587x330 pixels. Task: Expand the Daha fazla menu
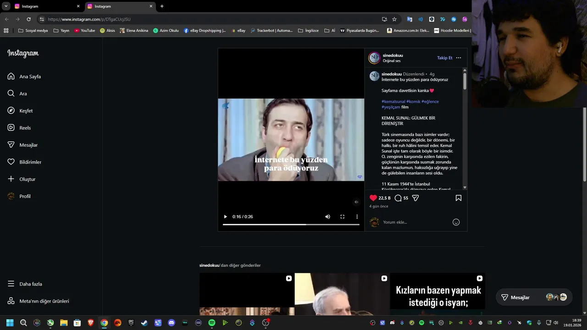click(x=25, y=284)
